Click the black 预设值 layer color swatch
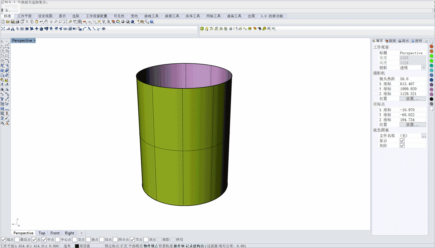The height and width of the screenshot is (248, 435). [x=77, y=246]
